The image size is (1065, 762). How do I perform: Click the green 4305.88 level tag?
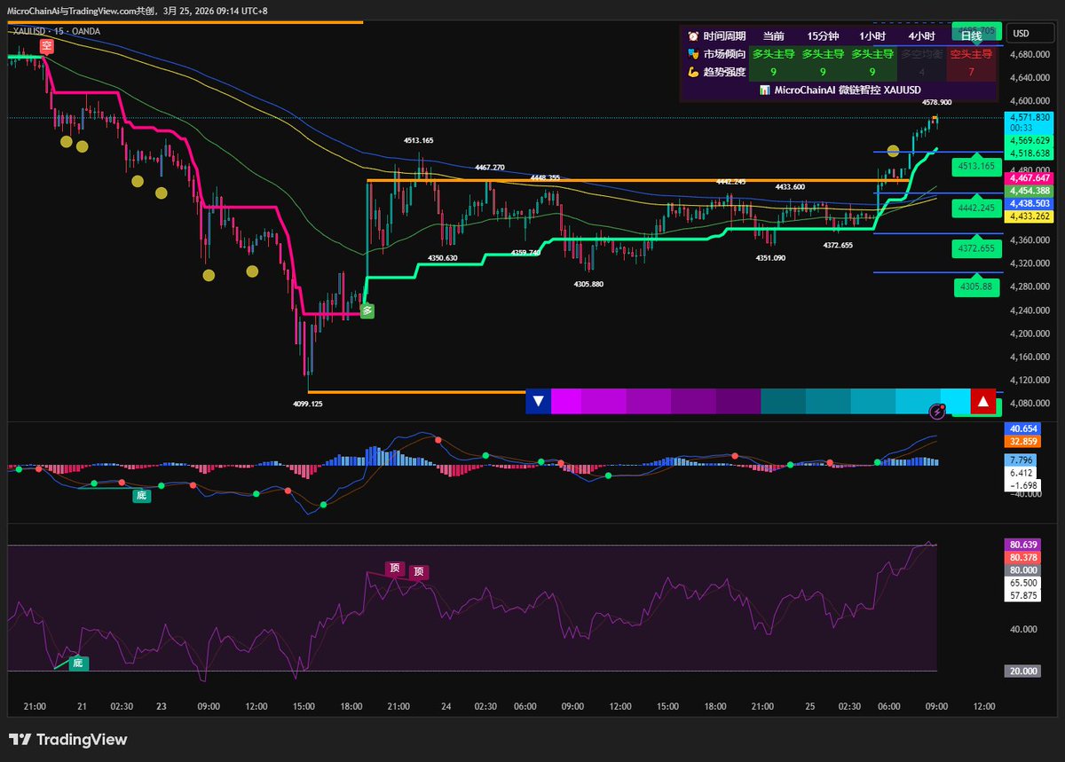[978, 287]
